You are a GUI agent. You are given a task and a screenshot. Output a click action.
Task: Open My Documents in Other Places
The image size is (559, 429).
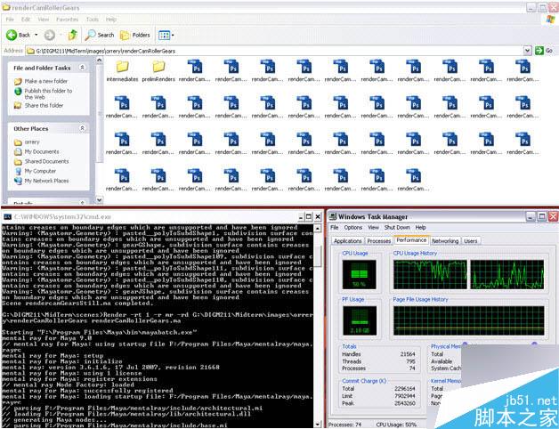pyautogui.click(x=41, y=151)
